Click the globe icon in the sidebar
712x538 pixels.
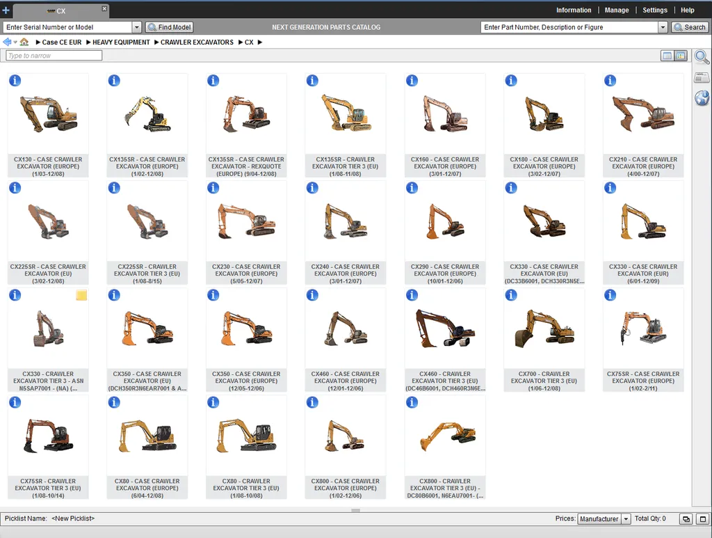[x=702, y=97]
